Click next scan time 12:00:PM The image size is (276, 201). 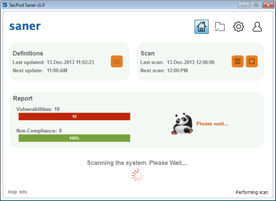tap(177, 71)
